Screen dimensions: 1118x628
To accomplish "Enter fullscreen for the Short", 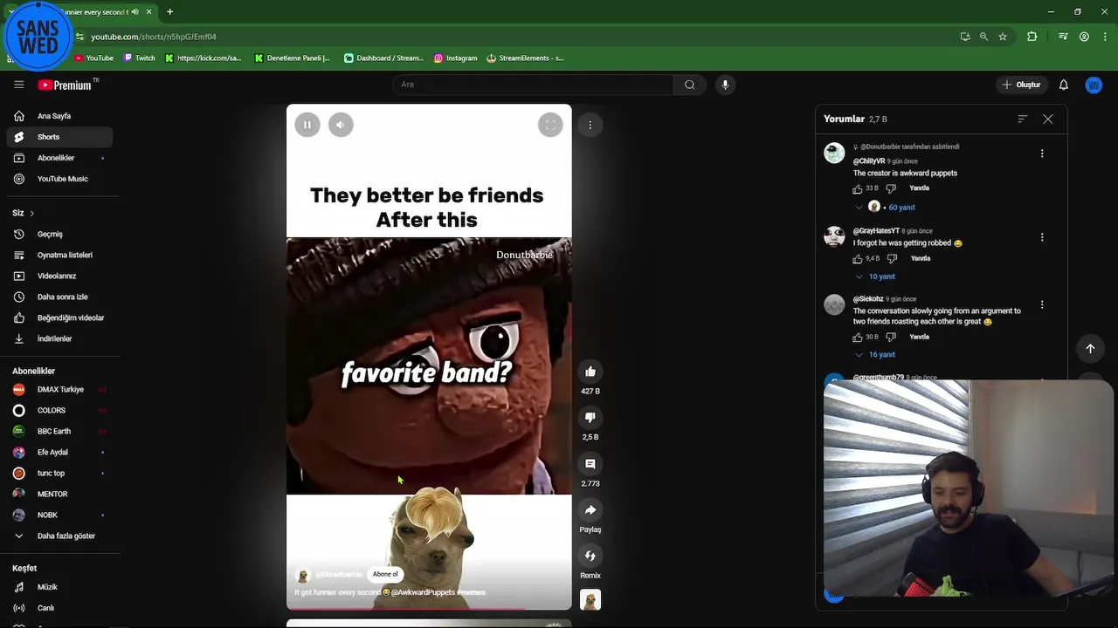I will pos(550,125).
